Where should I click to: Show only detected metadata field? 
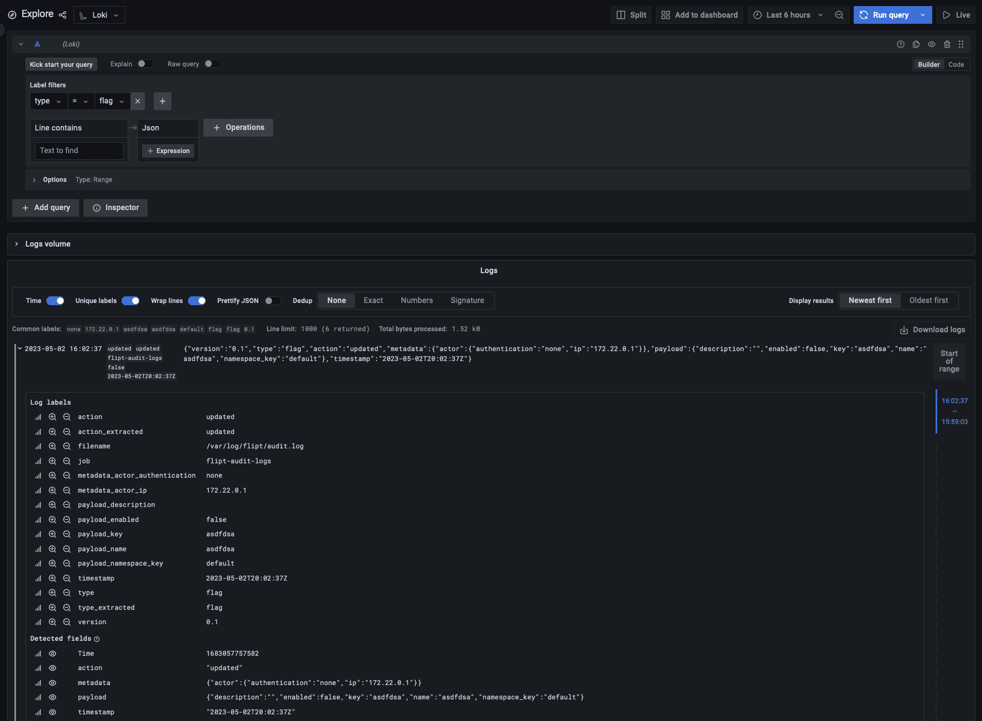53,683
